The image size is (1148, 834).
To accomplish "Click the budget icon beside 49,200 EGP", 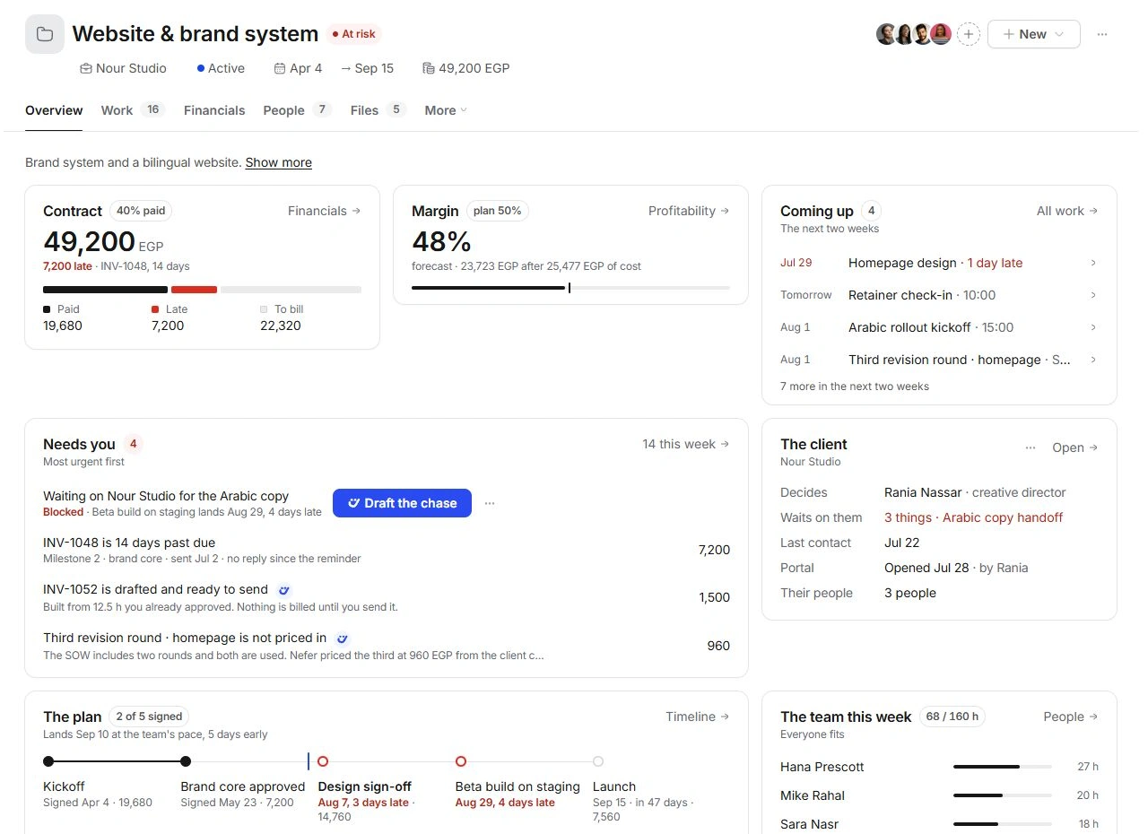I will tap(428, 68).
